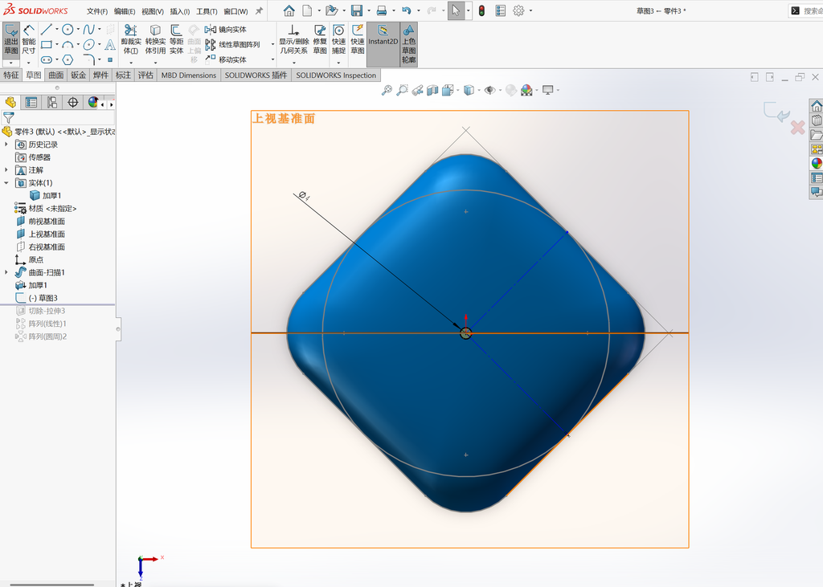This screenshot has width=823, height=587.
Task: Open the Trim Entities dropdown arrow
Action: [131, 63]
